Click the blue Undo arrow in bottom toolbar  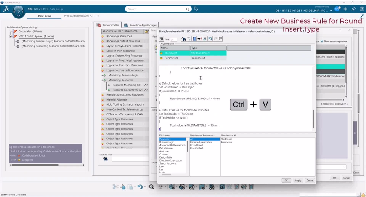pos(140,187)
